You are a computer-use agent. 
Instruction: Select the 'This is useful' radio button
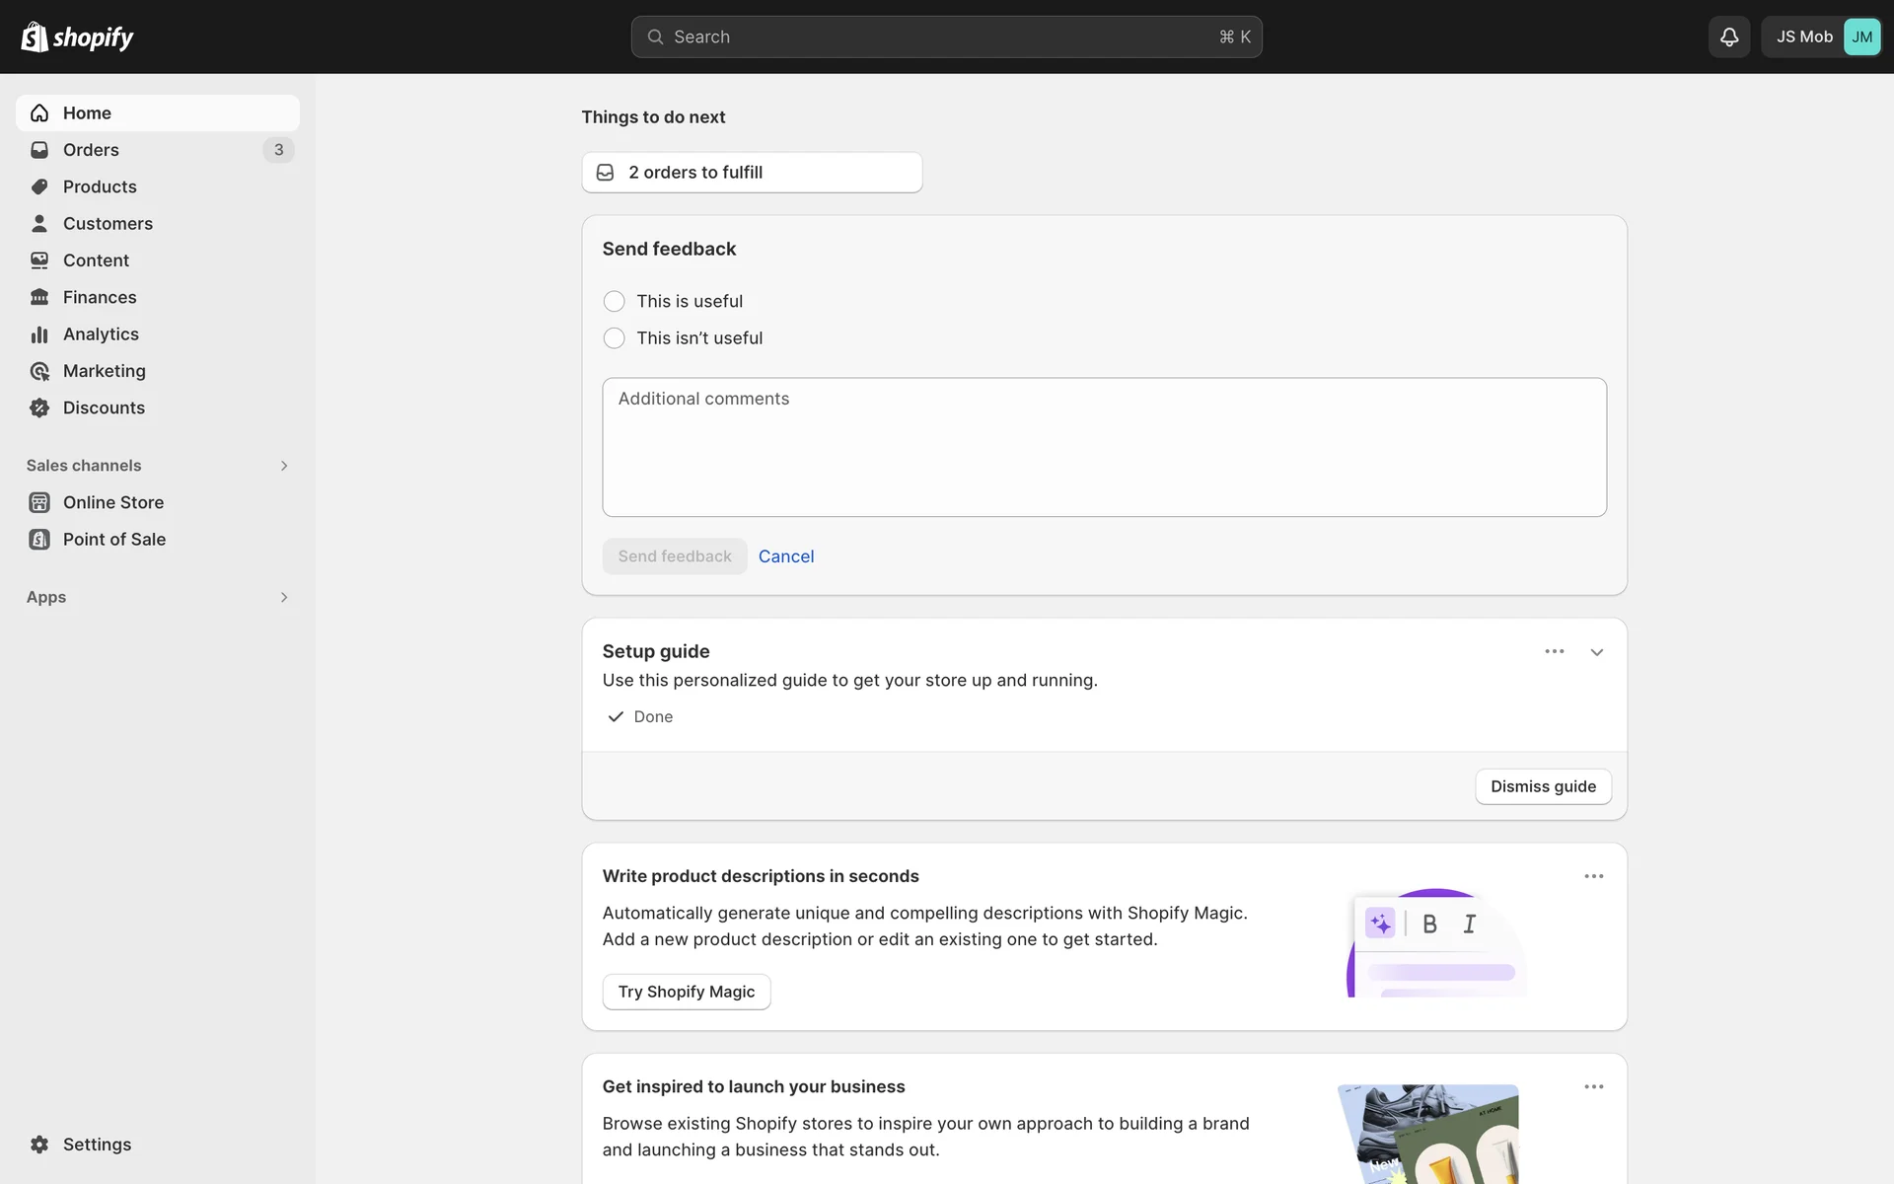pyautogui.click(x=614, y=301)
